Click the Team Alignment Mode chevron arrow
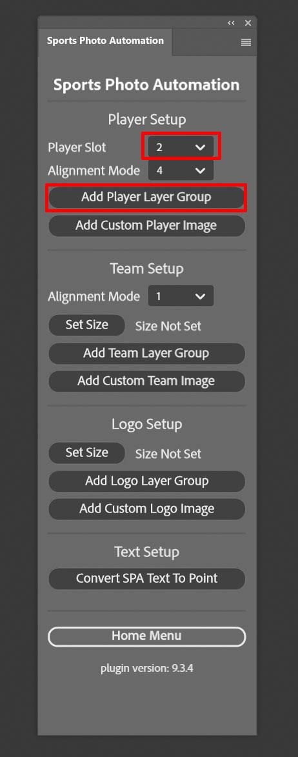 click(x=201, y=297)
